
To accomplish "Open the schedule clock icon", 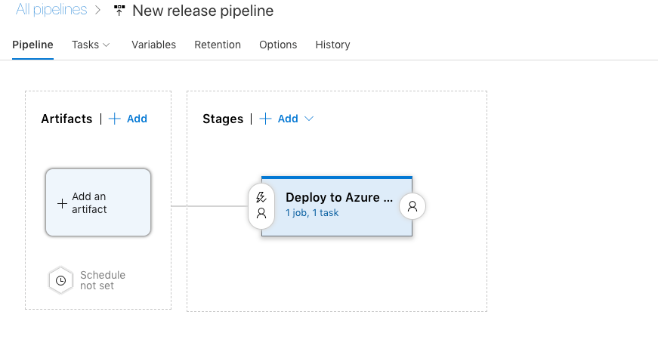I will (60, 280).
